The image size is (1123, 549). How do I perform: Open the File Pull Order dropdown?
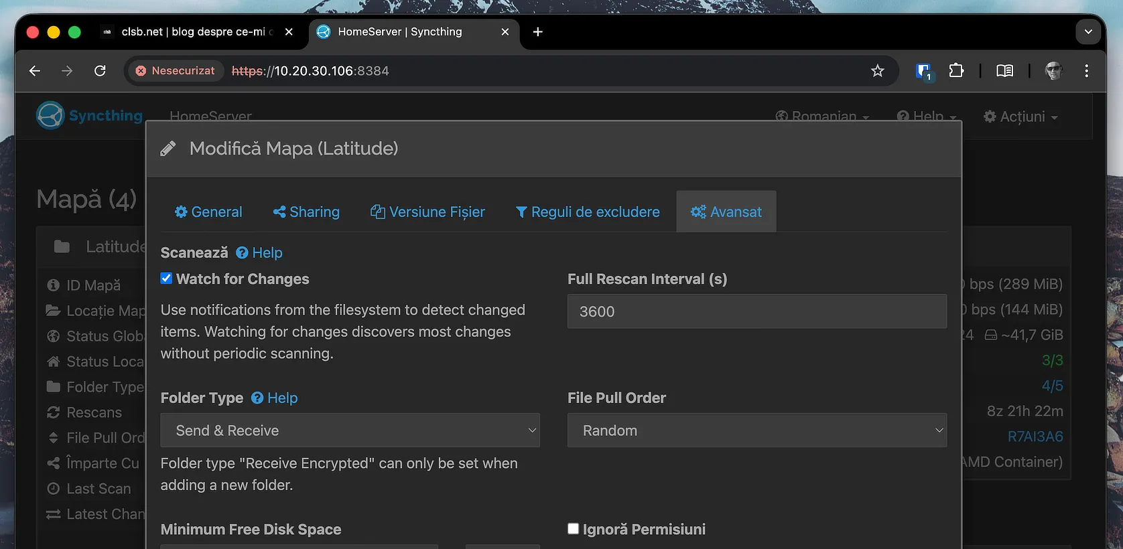(x=756, y=430)
